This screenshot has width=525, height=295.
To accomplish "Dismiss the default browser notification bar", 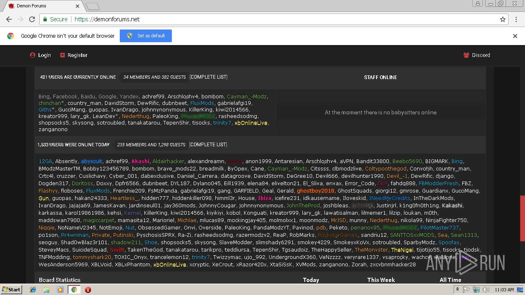I will (x=515, y=36).
